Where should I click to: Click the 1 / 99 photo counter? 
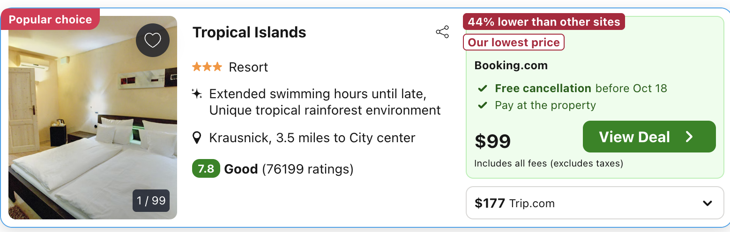coord(151,201)
